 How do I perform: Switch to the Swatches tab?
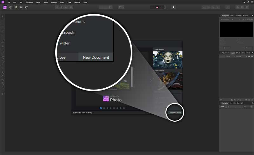238,16
